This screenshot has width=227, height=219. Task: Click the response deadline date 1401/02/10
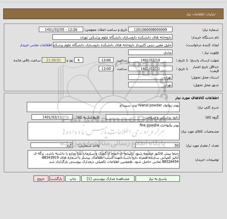(150, 60)
